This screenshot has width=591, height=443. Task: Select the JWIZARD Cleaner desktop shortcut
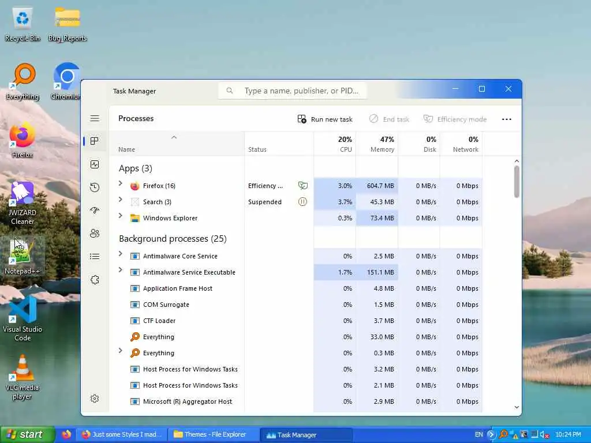(x=23, y=202)
